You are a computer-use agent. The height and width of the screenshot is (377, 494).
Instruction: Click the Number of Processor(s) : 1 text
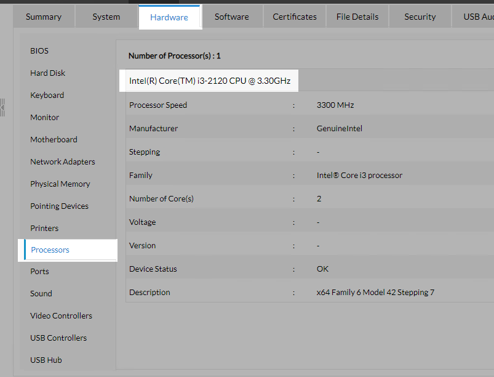[x=175, y=56]
